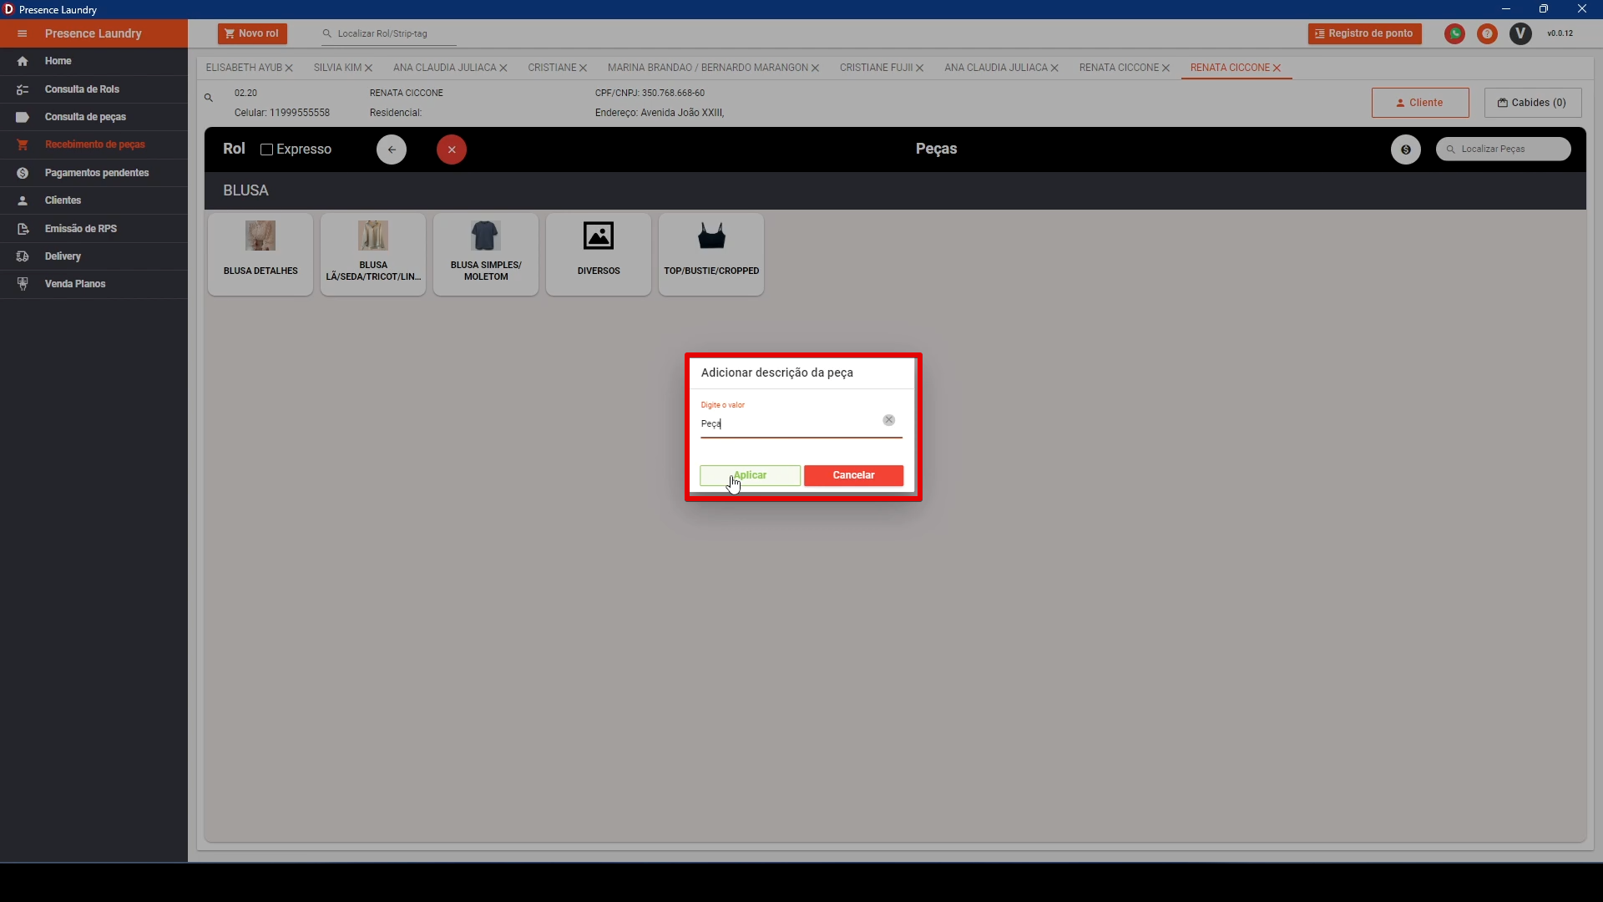The image size is (1603, 902).
Task: Switch to ELISABETH AYUB tab
Action: pyautogui.click(x=244, y=68)
